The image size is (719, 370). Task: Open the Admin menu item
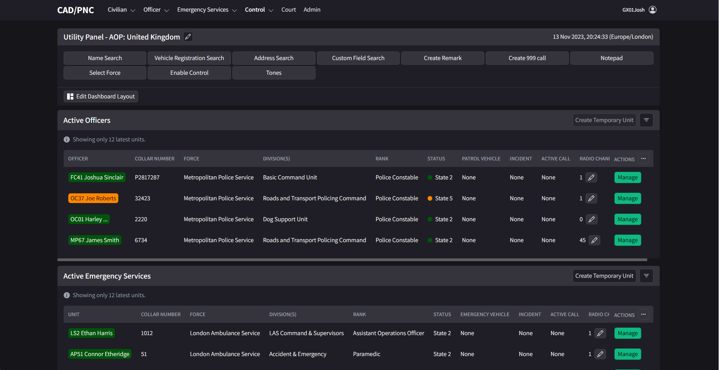click(312, 10)
